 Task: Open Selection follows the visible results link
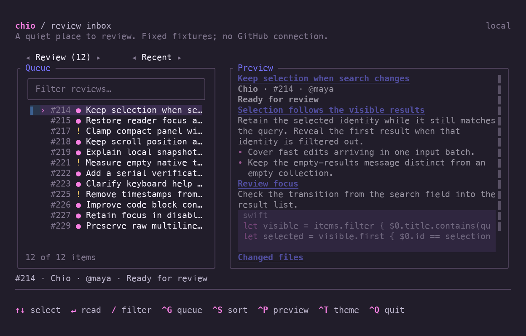[331, 110]
